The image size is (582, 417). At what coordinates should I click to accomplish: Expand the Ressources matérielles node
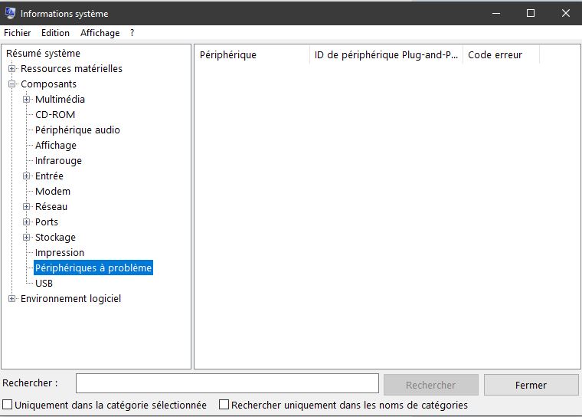click(x=12, y=69)
